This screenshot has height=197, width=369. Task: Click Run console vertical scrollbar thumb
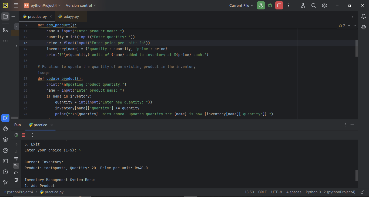(x=356, y=175)
